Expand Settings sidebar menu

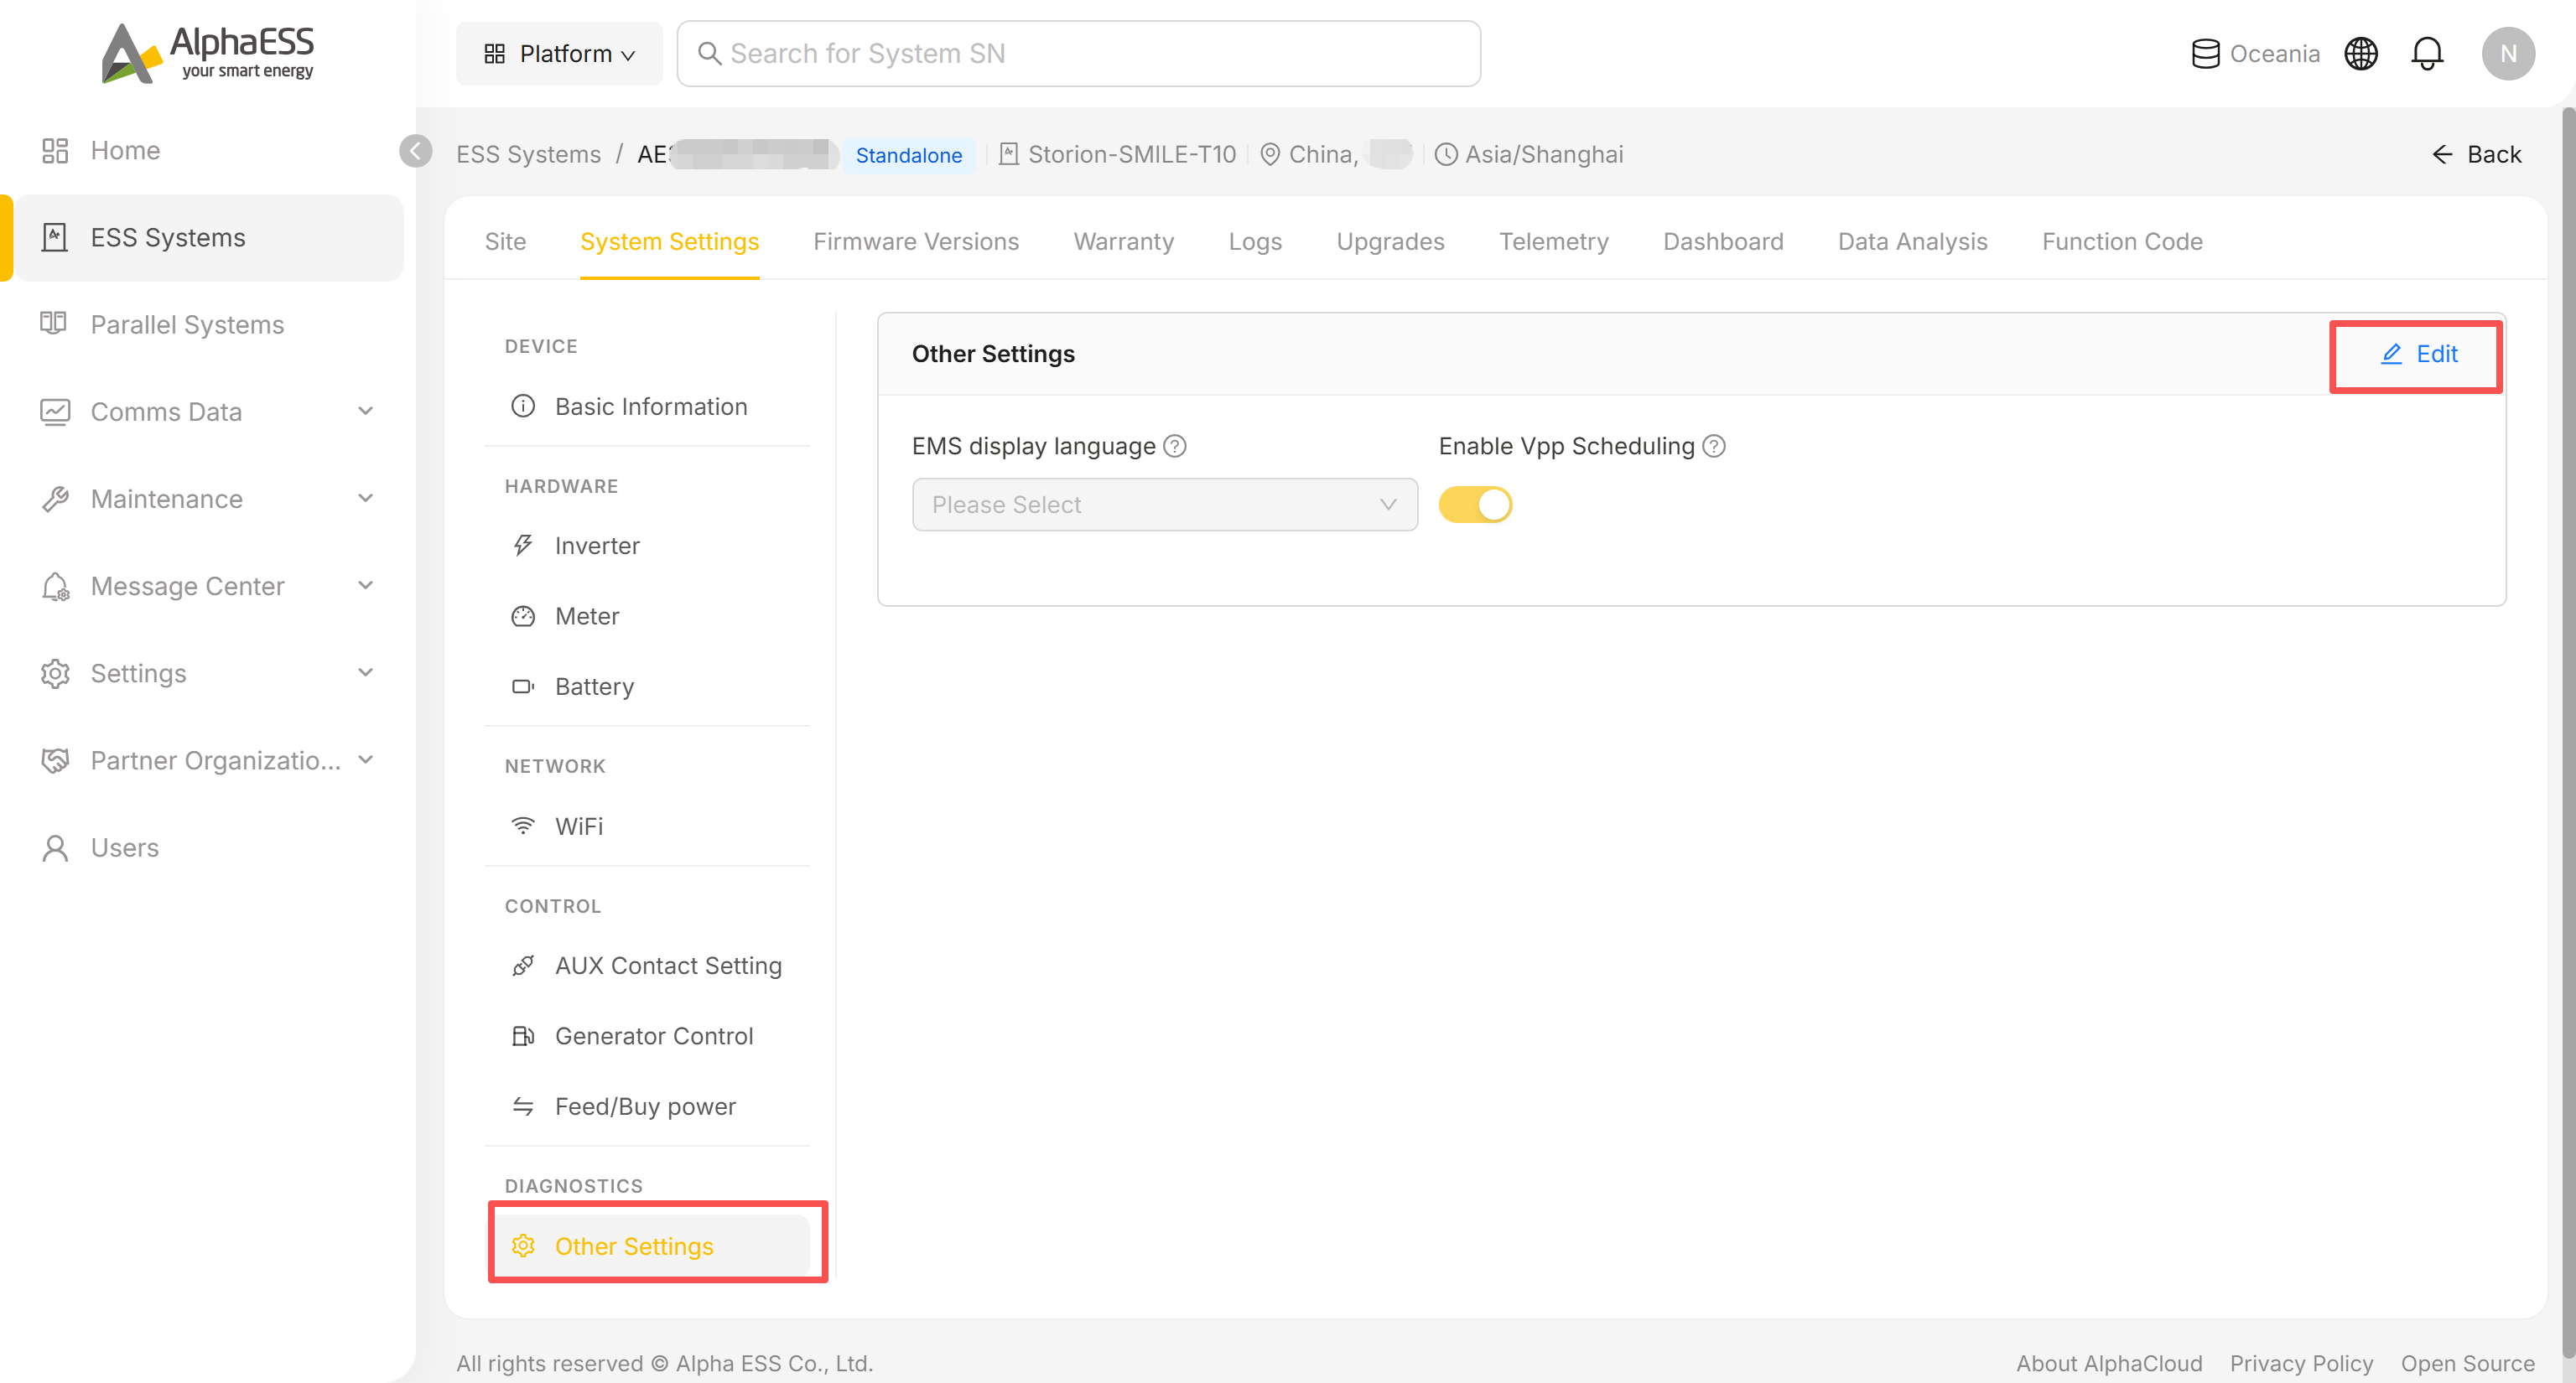pos(209,674)
